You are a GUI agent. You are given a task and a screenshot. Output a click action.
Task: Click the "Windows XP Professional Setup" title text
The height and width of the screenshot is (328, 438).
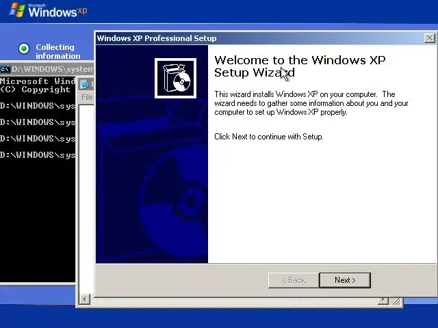(x=157, y=38)
